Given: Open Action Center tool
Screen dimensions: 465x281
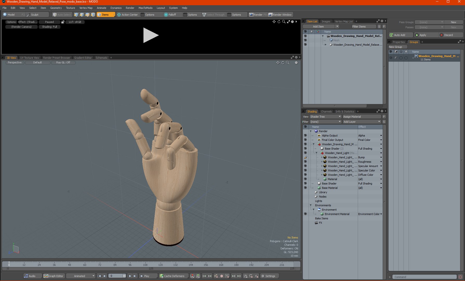Looking at the screenshot, I should coord(127,15).
